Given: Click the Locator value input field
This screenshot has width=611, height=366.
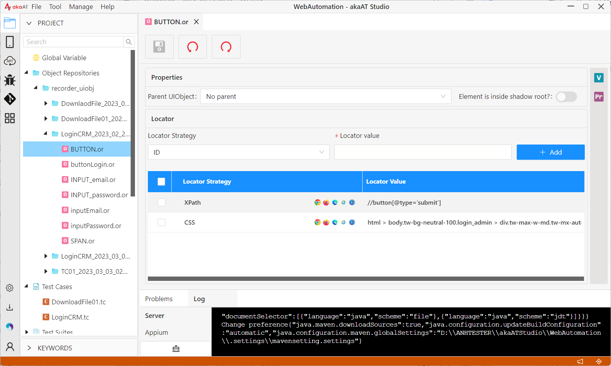Looking at the screenshot, I should click(423, 152).
